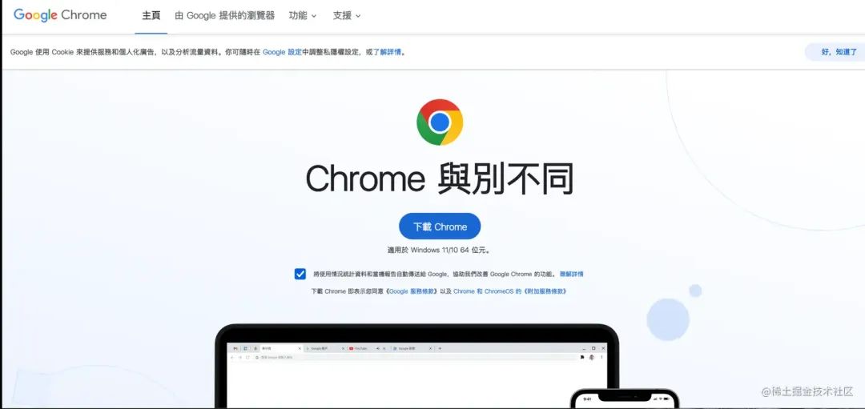
Task: Click the large Chrome logo icon
Action: 440,122
